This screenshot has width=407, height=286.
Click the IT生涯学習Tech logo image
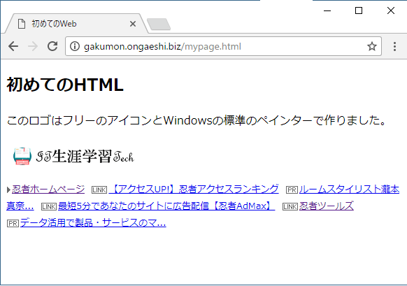point(74,157)
